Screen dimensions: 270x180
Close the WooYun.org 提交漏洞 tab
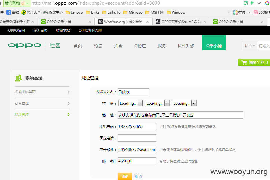coord(147,22)
